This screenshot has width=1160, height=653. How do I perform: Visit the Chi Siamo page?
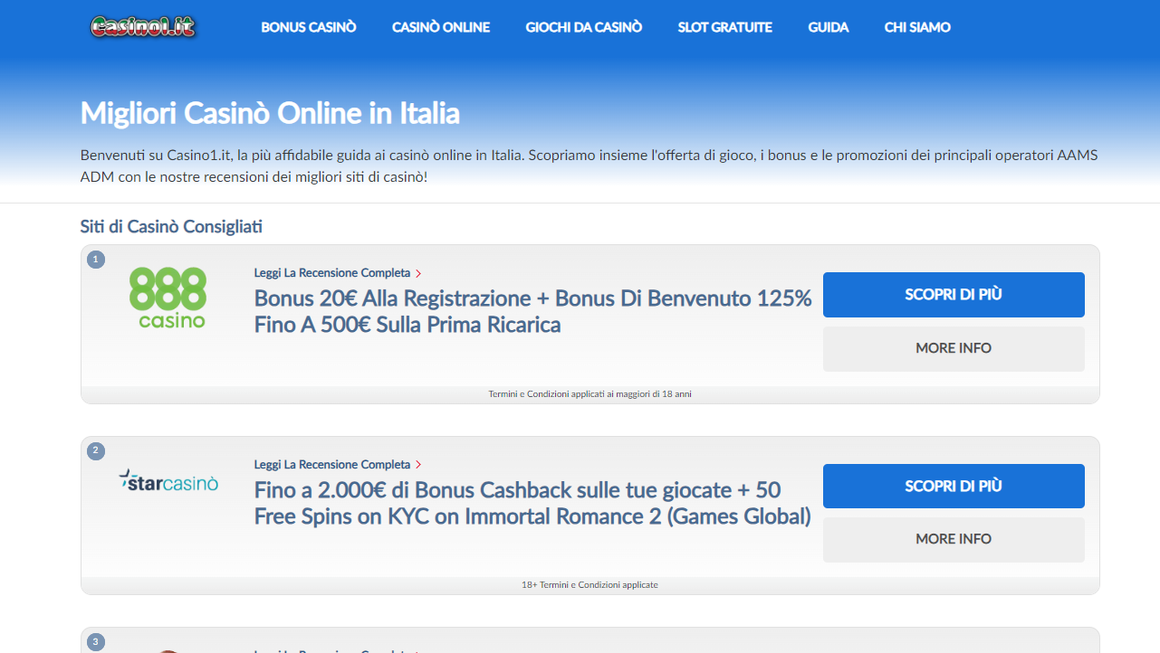(x=917, y=27)
